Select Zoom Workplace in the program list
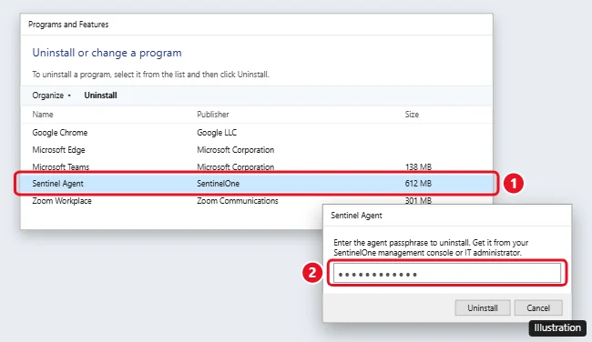The width and height of the screenshot is (592, 342). [62, 201]
